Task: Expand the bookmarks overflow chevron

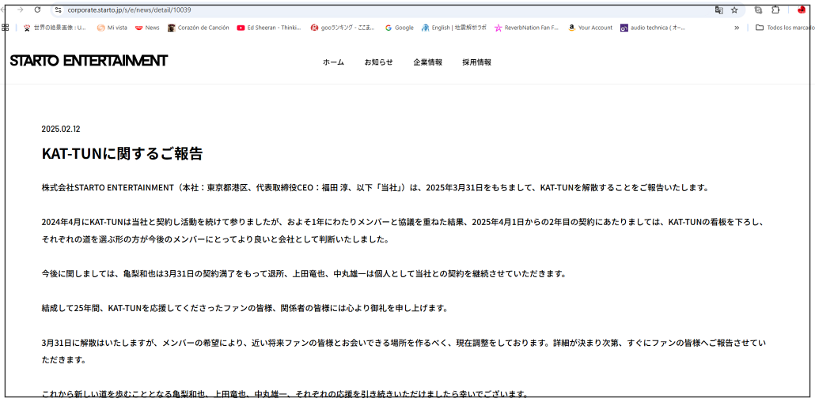Action: [x=737, y=28]
